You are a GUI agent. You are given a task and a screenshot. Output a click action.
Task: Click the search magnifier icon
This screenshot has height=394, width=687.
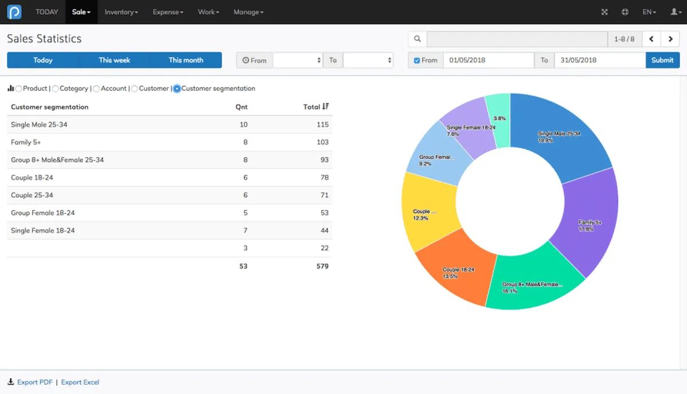[417, 39]
